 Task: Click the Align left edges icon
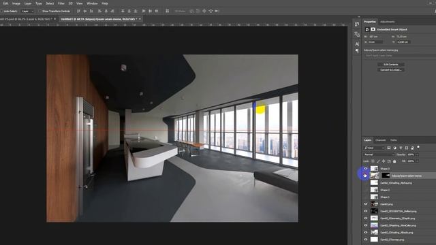pos(99,11)
